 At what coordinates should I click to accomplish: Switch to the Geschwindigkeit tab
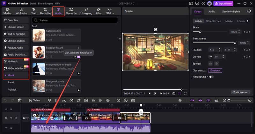[231, 11]
